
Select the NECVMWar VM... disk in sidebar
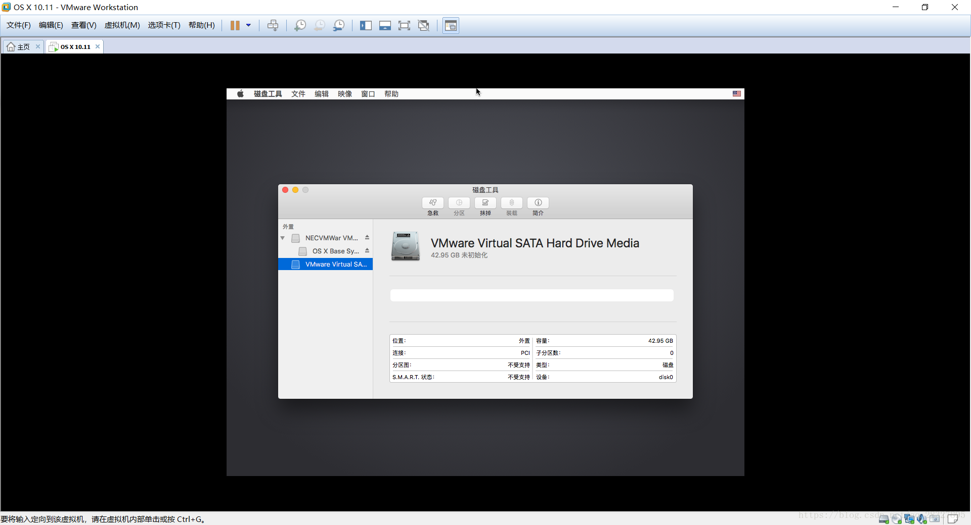click(325, 238)
